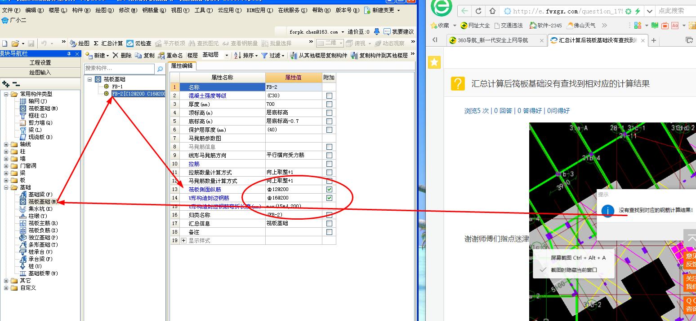
Task: Click 屏幕截图 Ctrl+Alt+A option
Action: [x=578, y=258]
